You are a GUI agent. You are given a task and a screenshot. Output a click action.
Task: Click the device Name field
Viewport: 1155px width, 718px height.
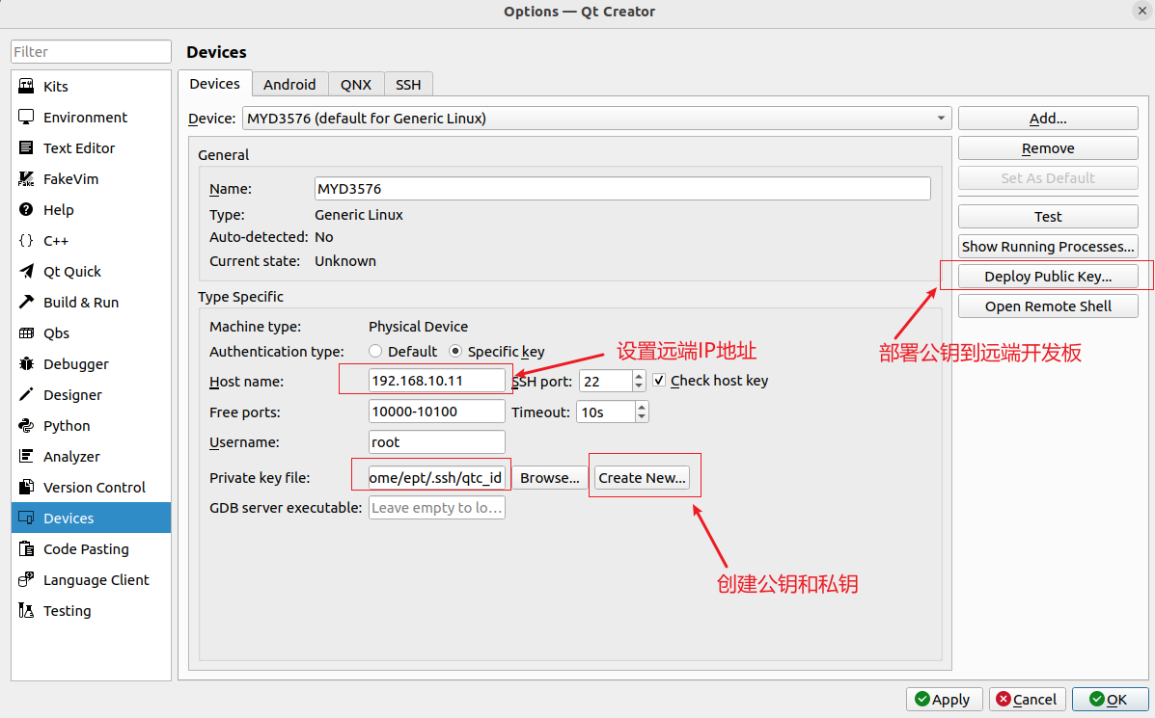622,188
